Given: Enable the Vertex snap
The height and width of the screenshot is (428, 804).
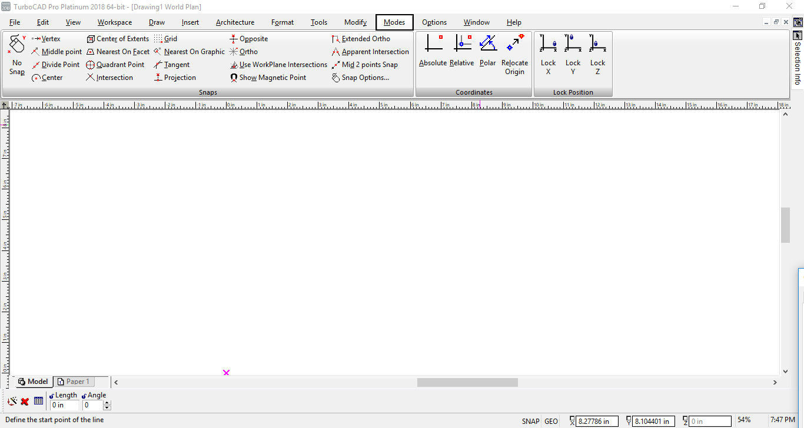Looking at the screenshot, I should [x=46, y=39].
